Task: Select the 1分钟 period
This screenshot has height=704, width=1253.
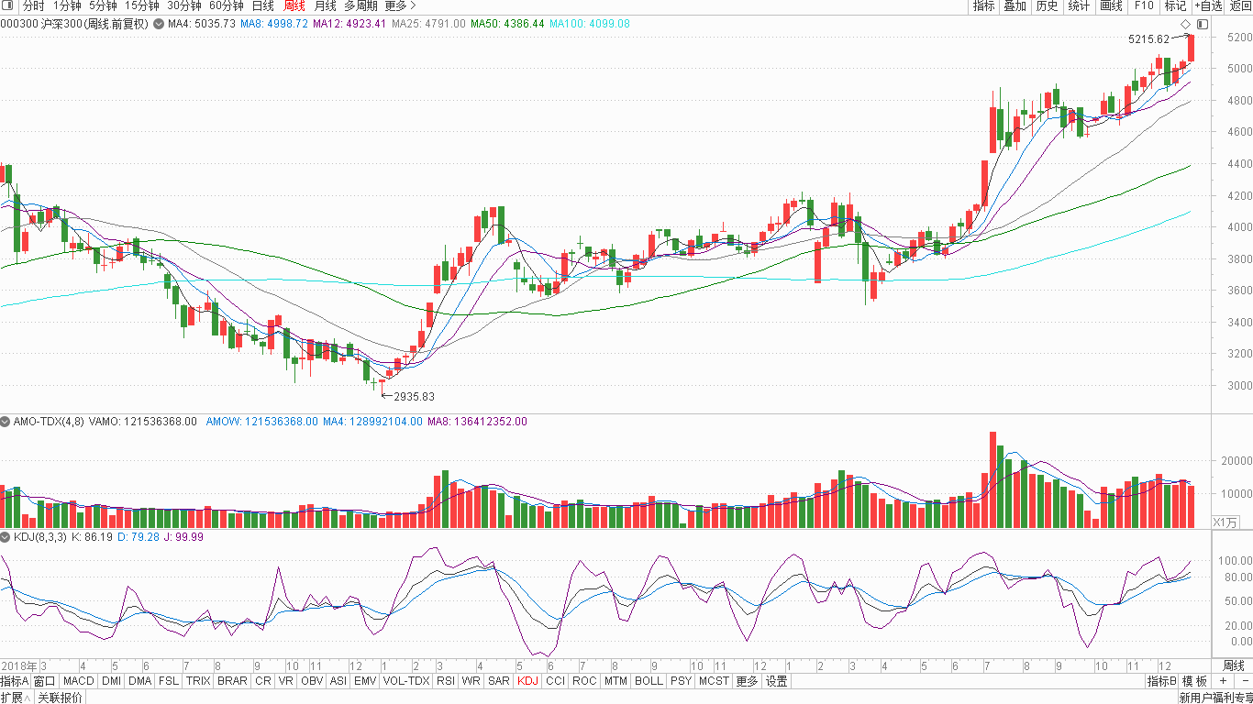Action: coord(67,5)
